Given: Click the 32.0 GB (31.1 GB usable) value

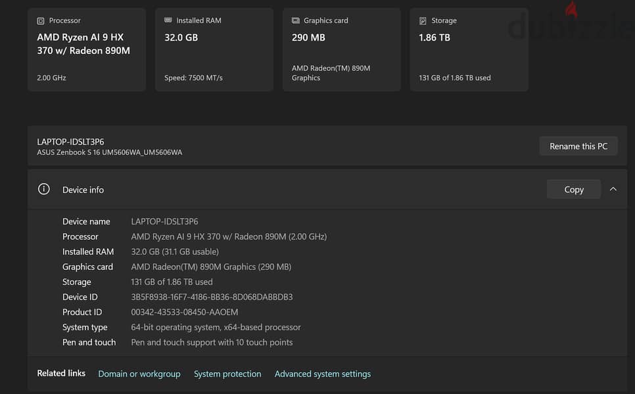Looking at the screenshot, I should (x=175, y=252).
